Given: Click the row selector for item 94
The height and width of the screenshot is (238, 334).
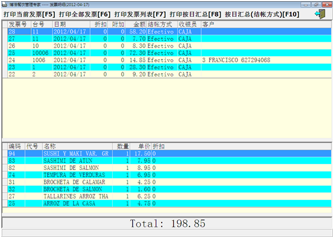Looking at the screenshot, I should pos(5,154).
